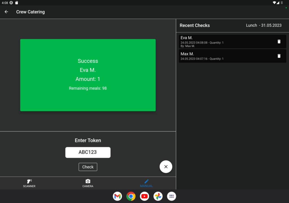Image resolution: width=289 pixels, height=203 pixels.
Task: Tap the SD card status icon
Action: tap(17, 3)
